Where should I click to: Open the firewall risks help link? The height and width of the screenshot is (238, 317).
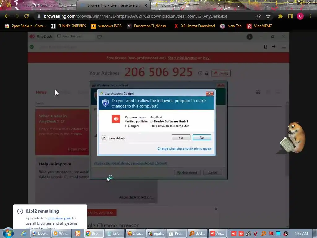[130, 163]
